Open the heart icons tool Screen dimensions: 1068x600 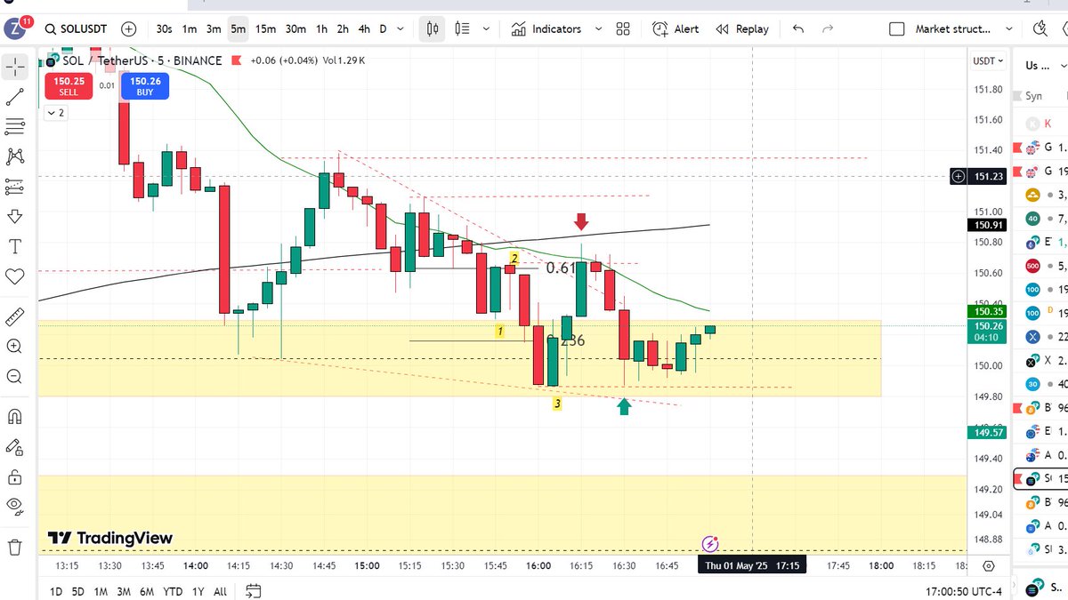click(x=15, y=276)
